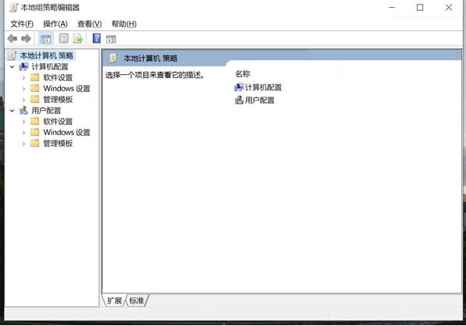Click 计算机配置 icon in the right pane list
Image resolution: width=466 pixels, height=326 pixels.
pyautogui.click(x=239, y=87)
